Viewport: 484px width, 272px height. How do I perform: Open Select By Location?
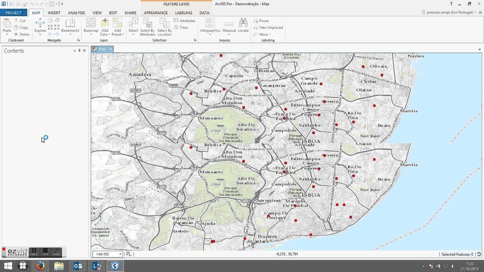click(x=164, y=27)
